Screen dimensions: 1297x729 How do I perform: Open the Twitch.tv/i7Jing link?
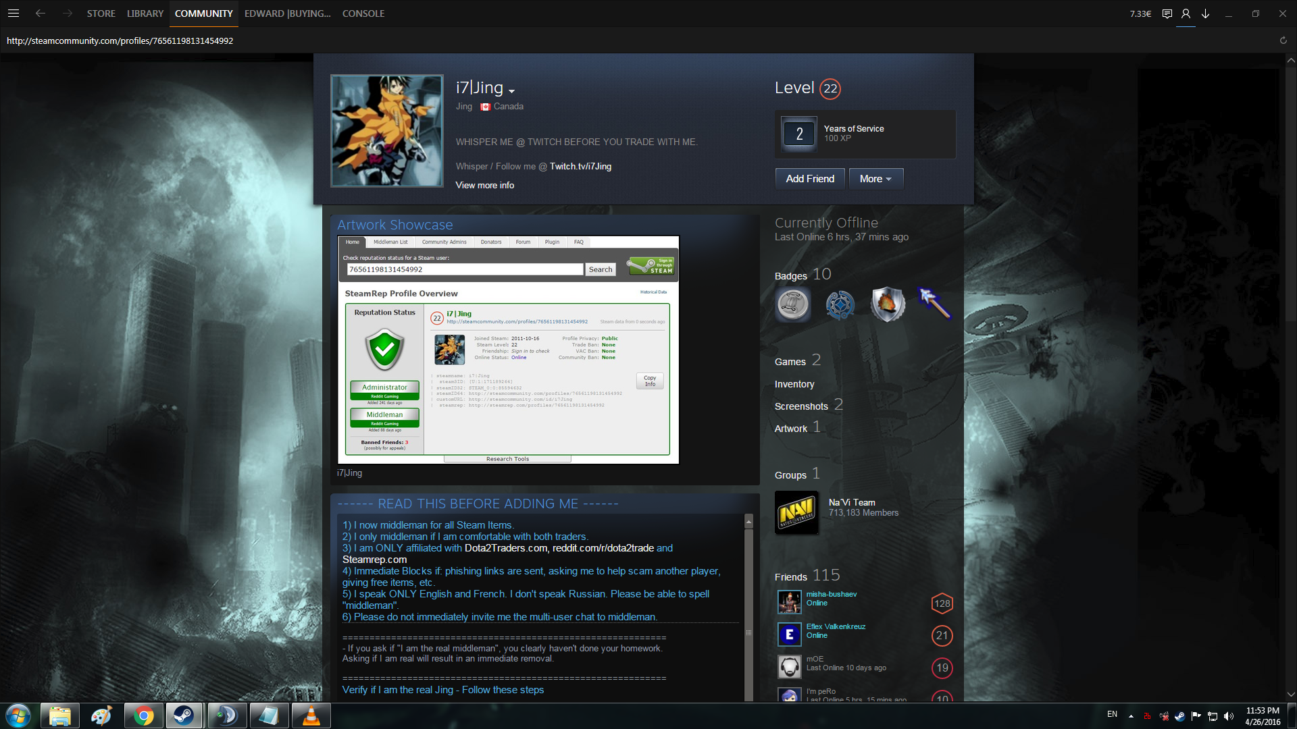tap(580, 166)
